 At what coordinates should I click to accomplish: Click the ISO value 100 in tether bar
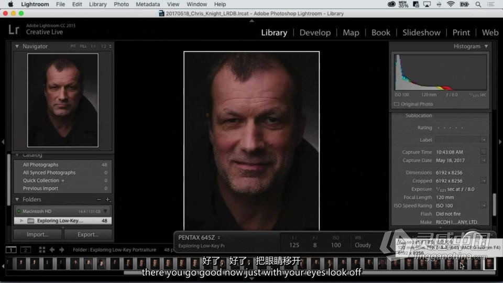(336, 245)
